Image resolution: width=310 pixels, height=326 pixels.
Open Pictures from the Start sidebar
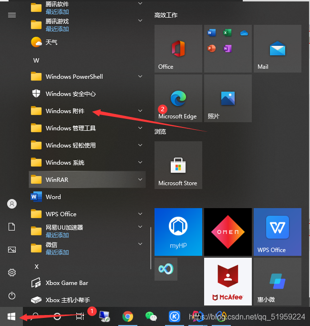pyautogui.click(x=12, y=250)
